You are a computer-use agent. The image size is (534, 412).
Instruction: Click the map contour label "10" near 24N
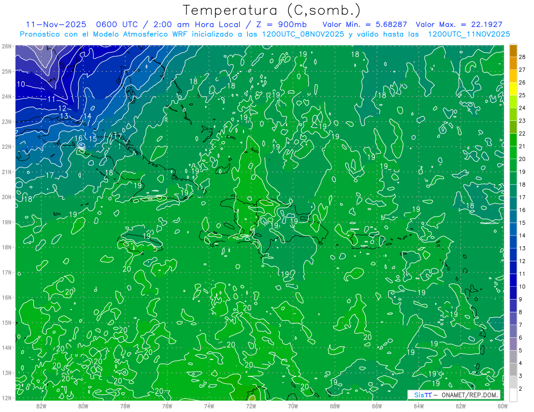[21, 84]
